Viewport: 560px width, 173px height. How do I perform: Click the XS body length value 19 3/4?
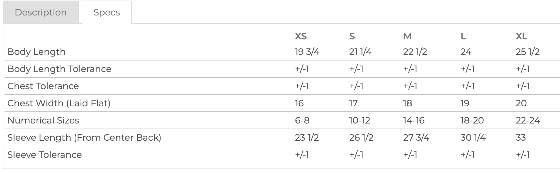click(x=307, y=52)
